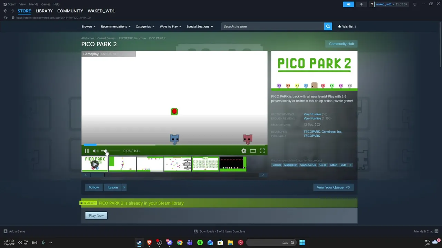This screenshot has width=442, height=248.
Task: Open the Recommendations dropdown
Action: (116, 27)
